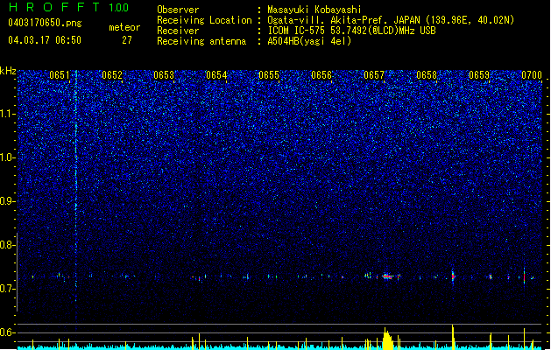Click the 0658 time marker

[x=427, y=75]
